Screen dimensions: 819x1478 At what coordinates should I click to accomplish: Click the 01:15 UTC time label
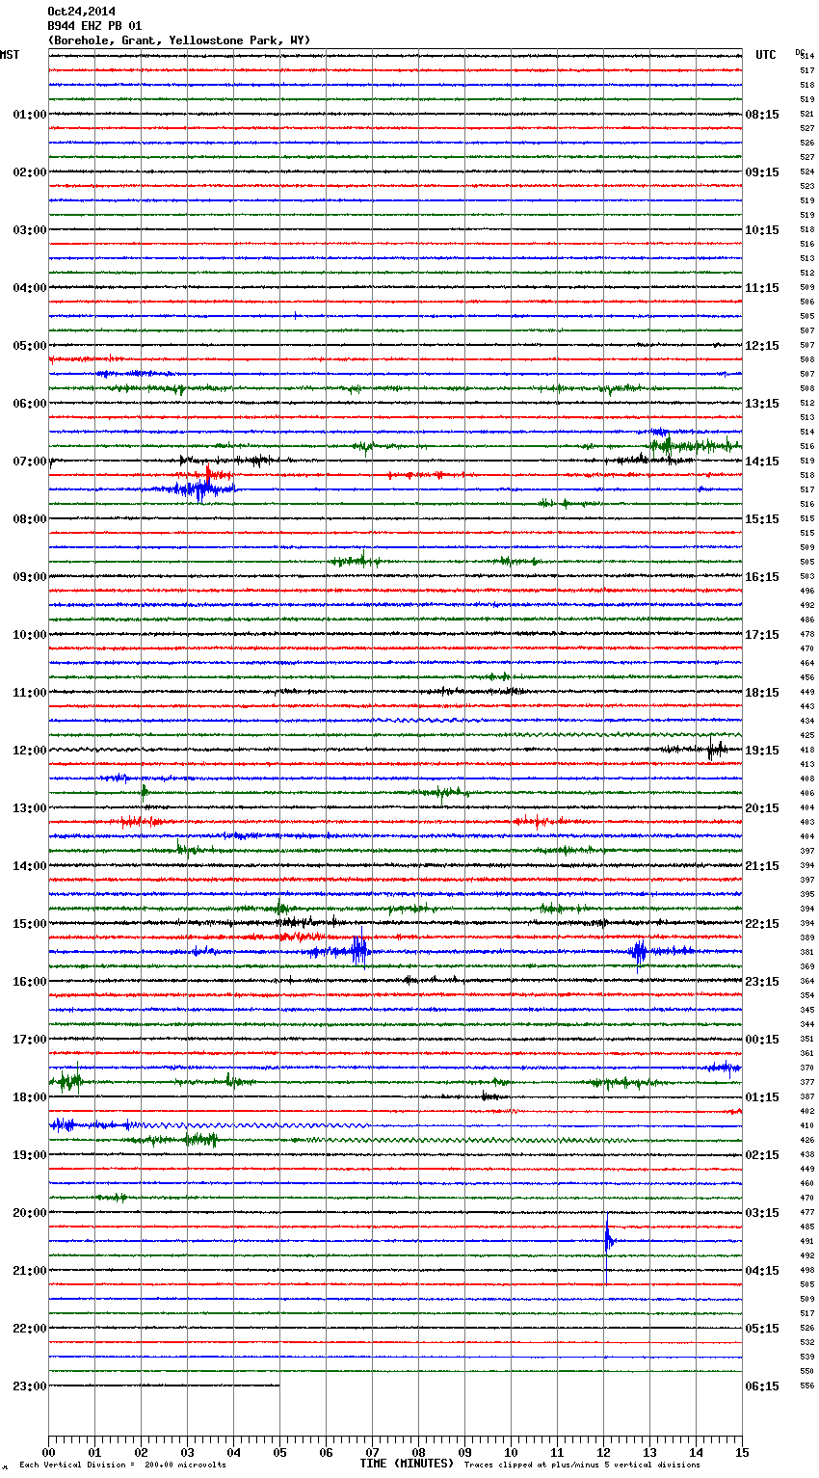click(x=762, y=1097)
